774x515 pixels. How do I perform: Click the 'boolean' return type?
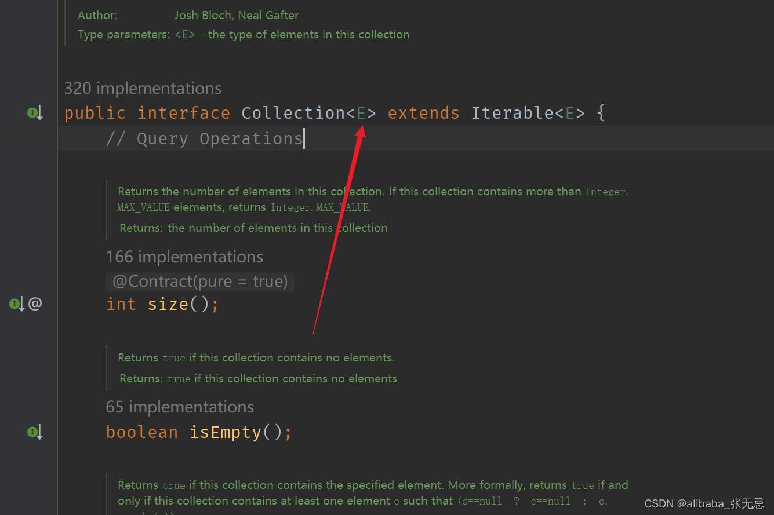coord(142,432)
